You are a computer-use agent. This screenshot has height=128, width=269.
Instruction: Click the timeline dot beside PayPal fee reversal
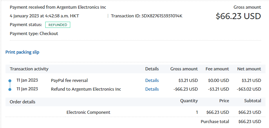click(x=10, y=81)
